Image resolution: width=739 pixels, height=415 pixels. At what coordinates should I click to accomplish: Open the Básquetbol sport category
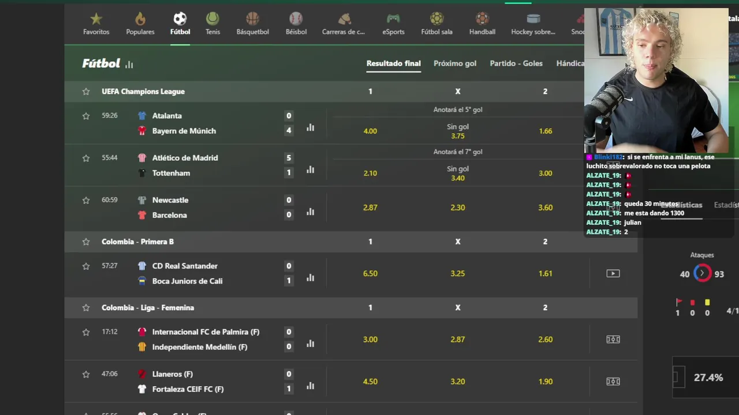coord(252,24)
